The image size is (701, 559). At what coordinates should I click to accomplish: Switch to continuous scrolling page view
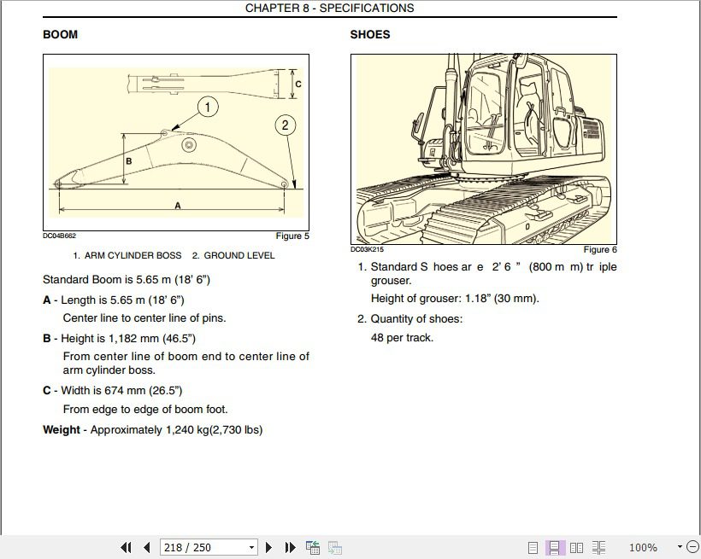click(554, 547)
